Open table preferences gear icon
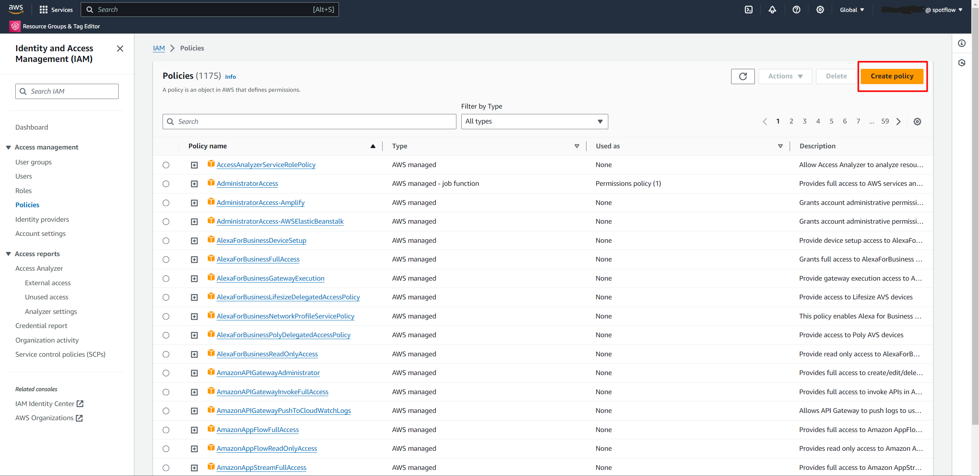The image size is (979, 476). 917,122
